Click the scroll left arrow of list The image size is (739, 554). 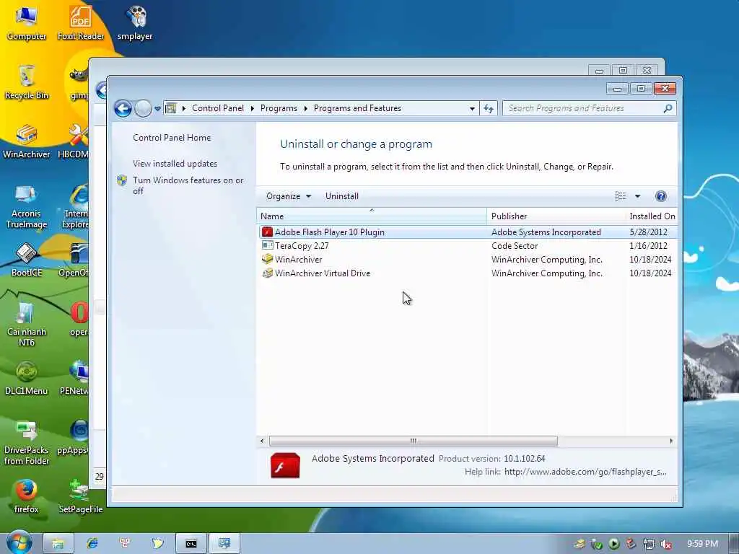262,441
